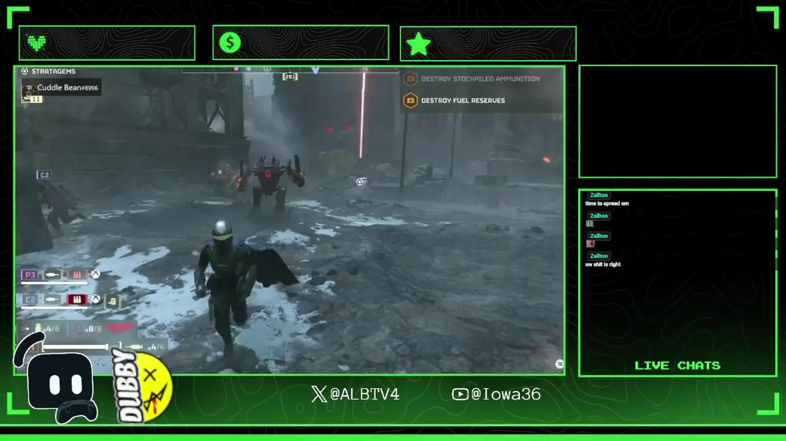The width and height of the screenshot is (786, 441).
Task: Click the empty webcam frame panel
Action: 677,121
